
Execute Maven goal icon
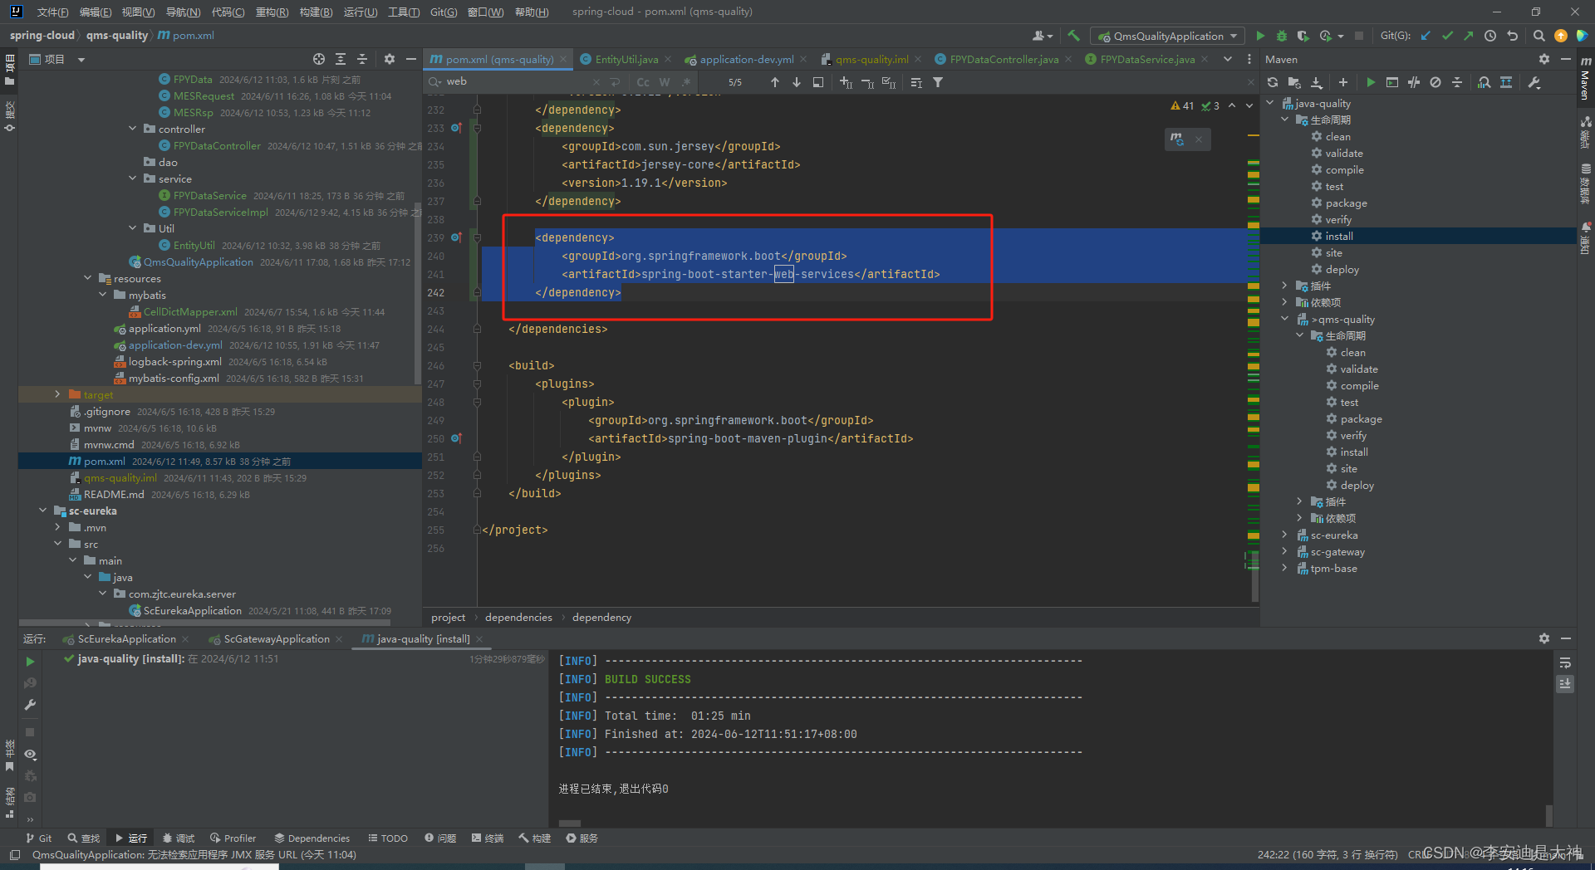(x=1392, y=82)
